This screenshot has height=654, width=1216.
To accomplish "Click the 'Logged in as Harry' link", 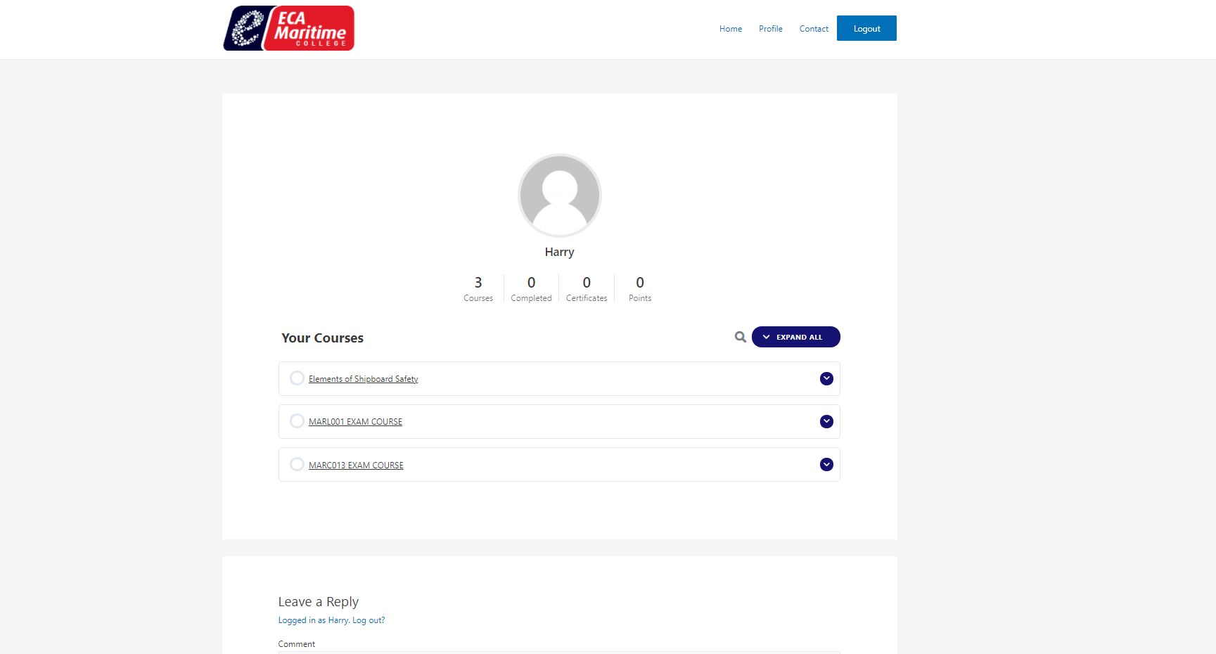I will pyautogui.click(x=313, y=620).
